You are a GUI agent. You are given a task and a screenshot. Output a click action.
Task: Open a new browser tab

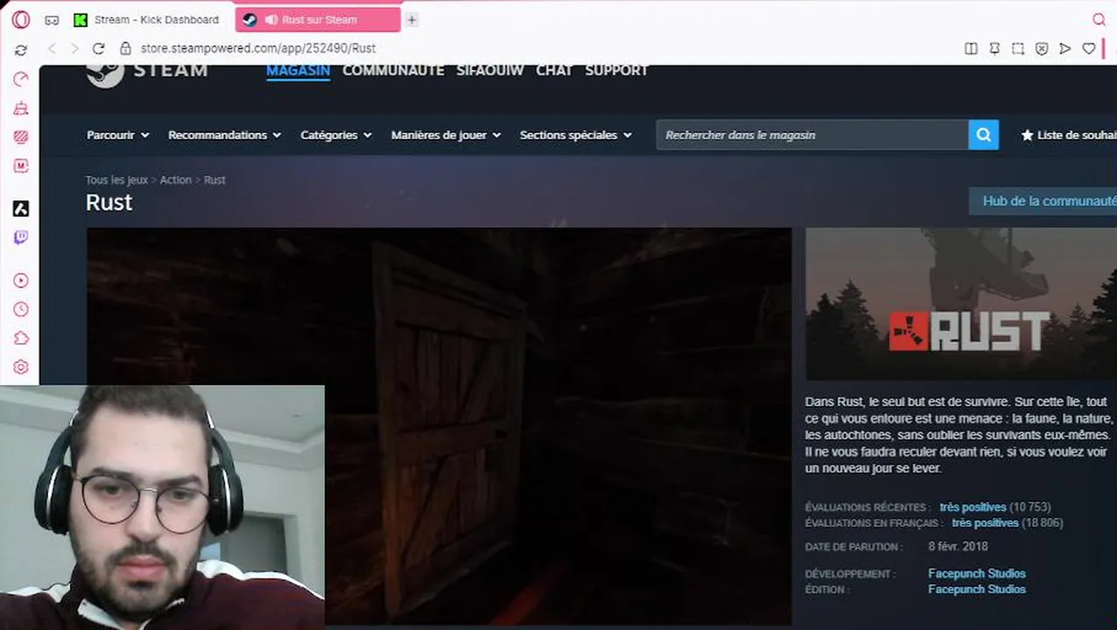[411, 19]
